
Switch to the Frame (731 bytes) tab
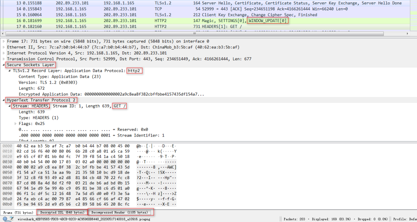(18, 212)
